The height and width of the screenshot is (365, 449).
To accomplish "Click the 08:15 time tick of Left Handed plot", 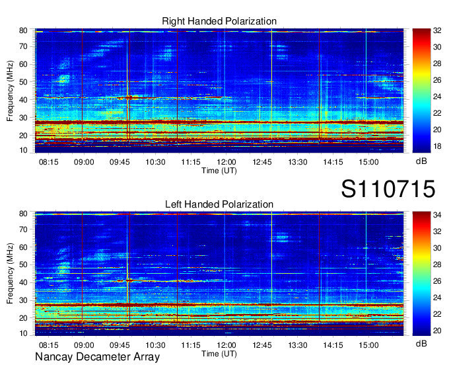I will (48, 345).
